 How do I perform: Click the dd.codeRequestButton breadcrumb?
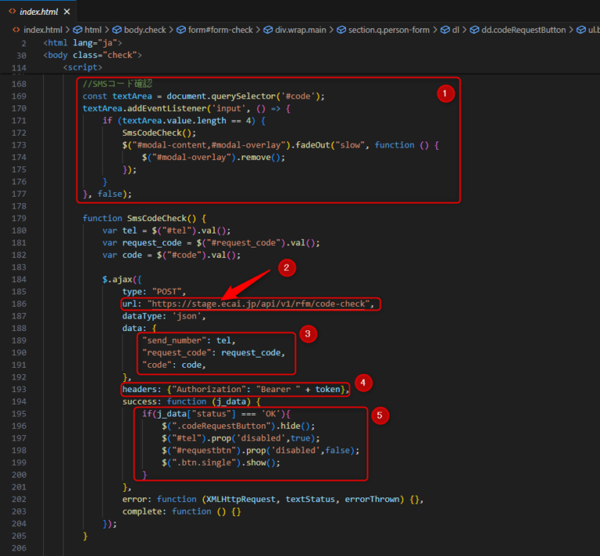pos(523,30)
